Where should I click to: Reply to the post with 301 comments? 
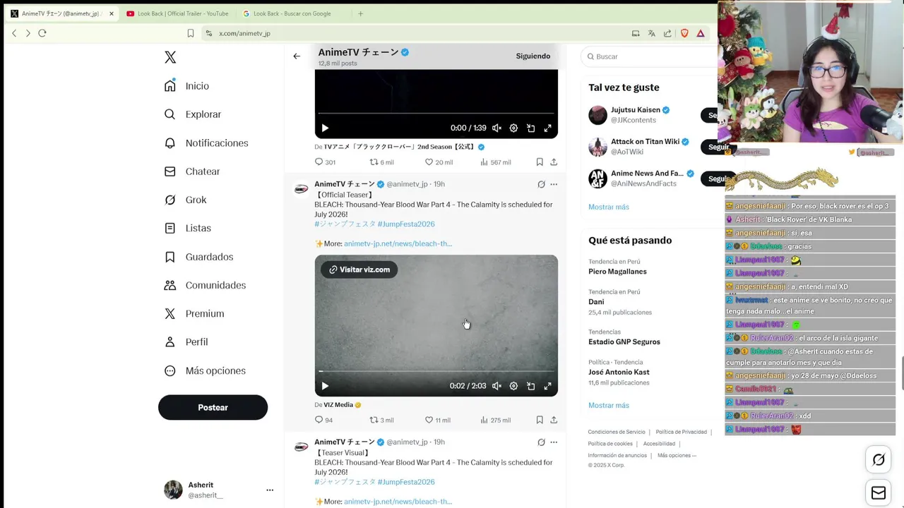[325, 162]
